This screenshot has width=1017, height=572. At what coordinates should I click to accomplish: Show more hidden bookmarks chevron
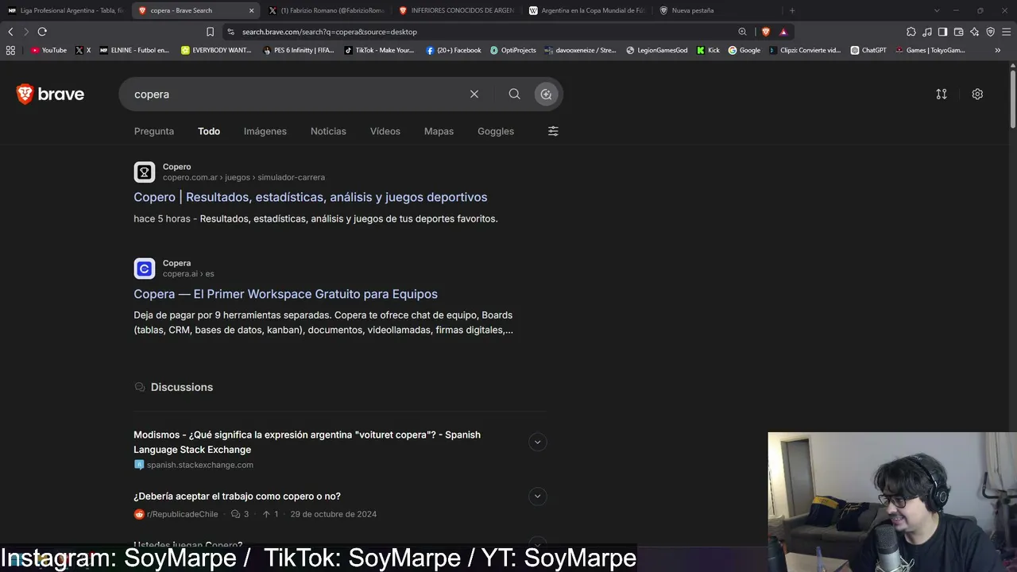coord(998,50)
